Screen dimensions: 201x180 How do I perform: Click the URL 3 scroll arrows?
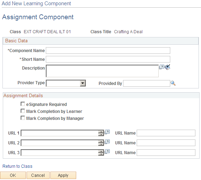[101, 153]
